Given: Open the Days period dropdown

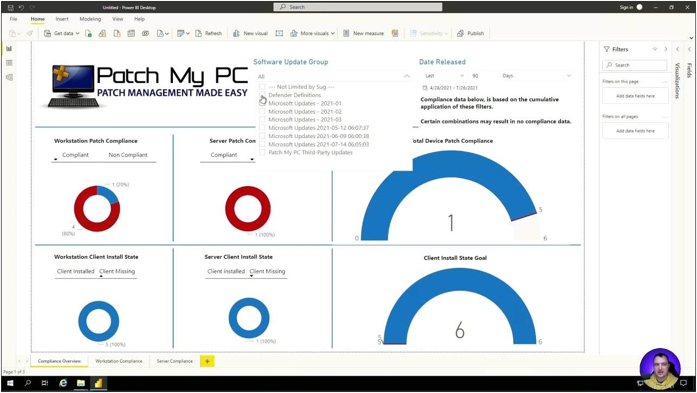Looking at the screenshot, I should pos(536,76).
